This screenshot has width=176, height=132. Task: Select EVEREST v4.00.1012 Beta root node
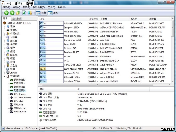point(19,23)
